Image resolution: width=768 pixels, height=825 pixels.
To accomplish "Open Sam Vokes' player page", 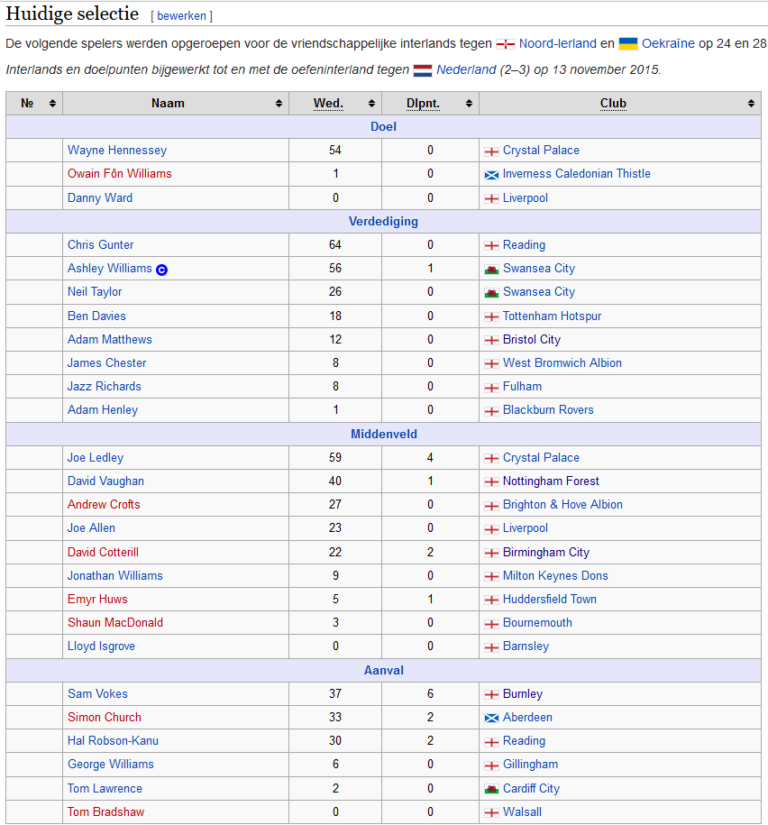I will point(97,693).
